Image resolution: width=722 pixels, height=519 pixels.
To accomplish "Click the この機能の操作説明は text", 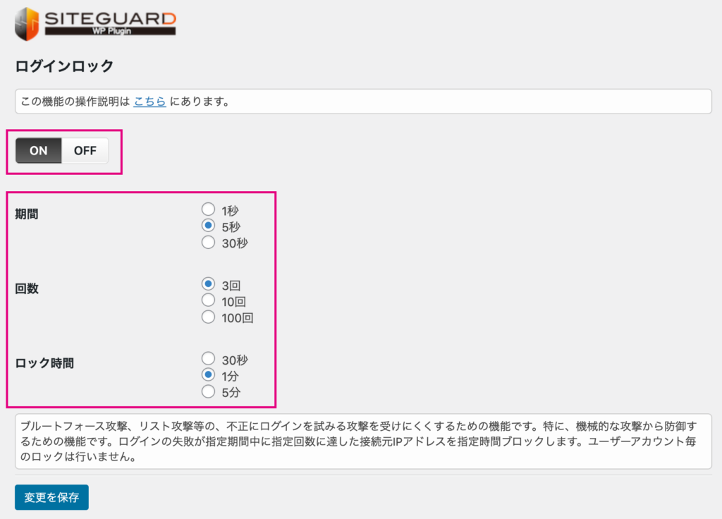I will [75, 102].
